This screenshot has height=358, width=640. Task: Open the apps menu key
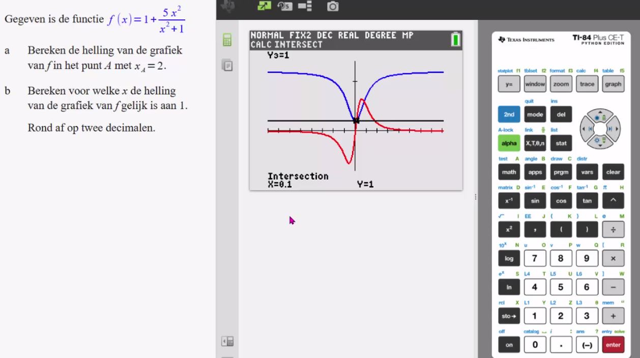535,172
